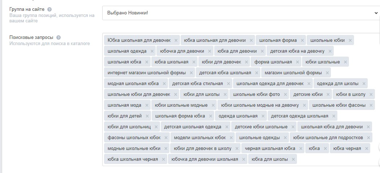The height and width of the screenshot is (173, 380).
Task: Remove the 'школьная форма' tag
Action: click(302, 40)
